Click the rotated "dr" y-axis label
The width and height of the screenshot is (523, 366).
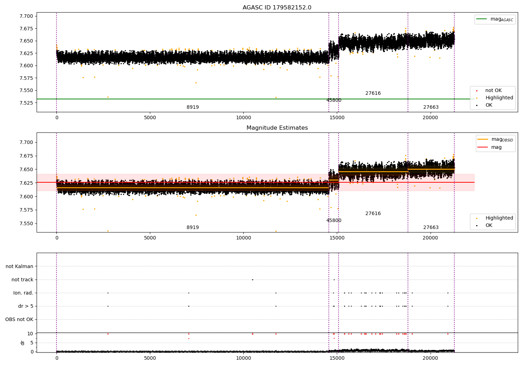(x=23, y=343)
